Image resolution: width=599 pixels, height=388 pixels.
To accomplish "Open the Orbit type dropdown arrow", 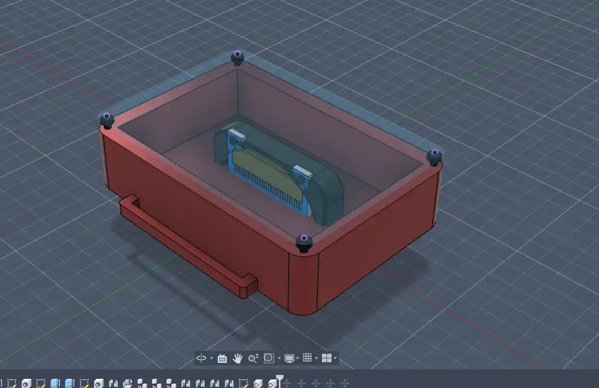I will coord(211,359).
